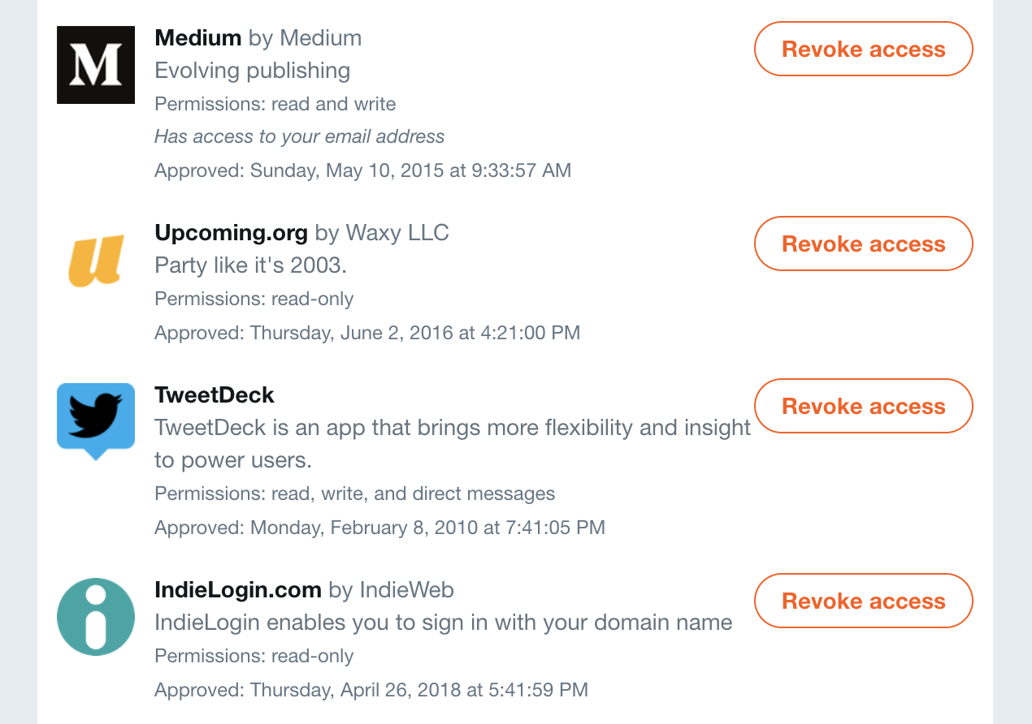Click the Waxy LLC developer name

[x=397, y=234]
